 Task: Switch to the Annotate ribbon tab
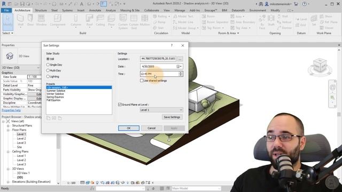[95, 10]
